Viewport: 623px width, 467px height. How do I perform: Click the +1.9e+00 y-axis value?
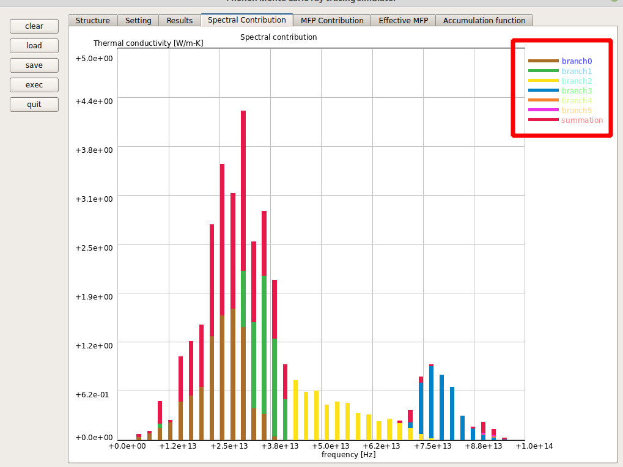tap(94, 296)
